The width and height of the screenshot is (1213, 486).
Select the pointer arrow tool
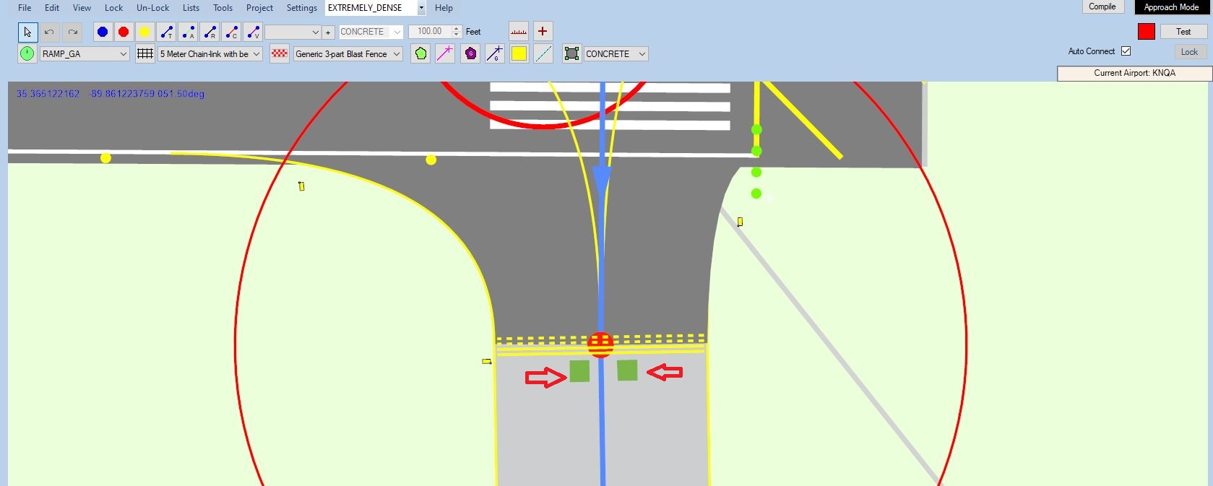(x=27, y=32)
